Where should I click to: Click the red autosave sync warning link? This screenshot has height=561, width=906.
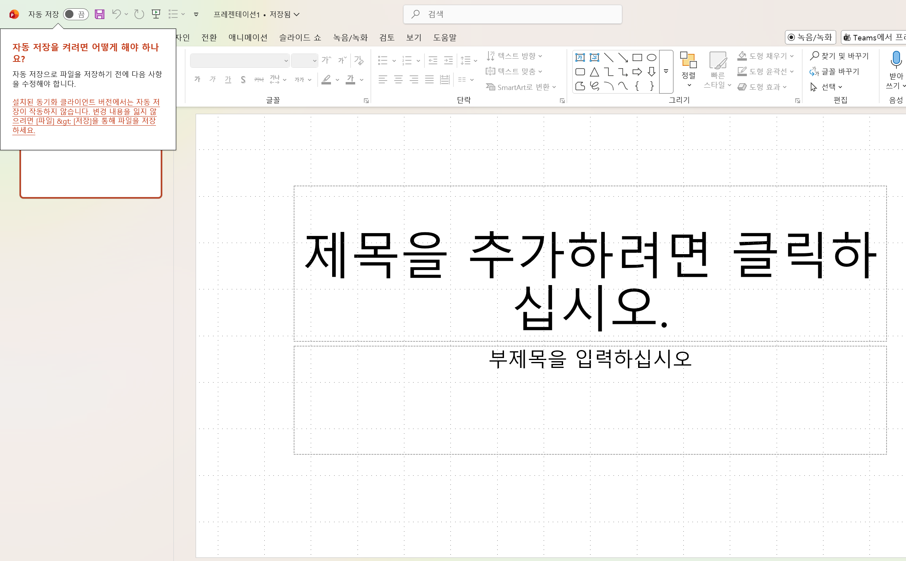pyautogui.click(x=85, y=116)
